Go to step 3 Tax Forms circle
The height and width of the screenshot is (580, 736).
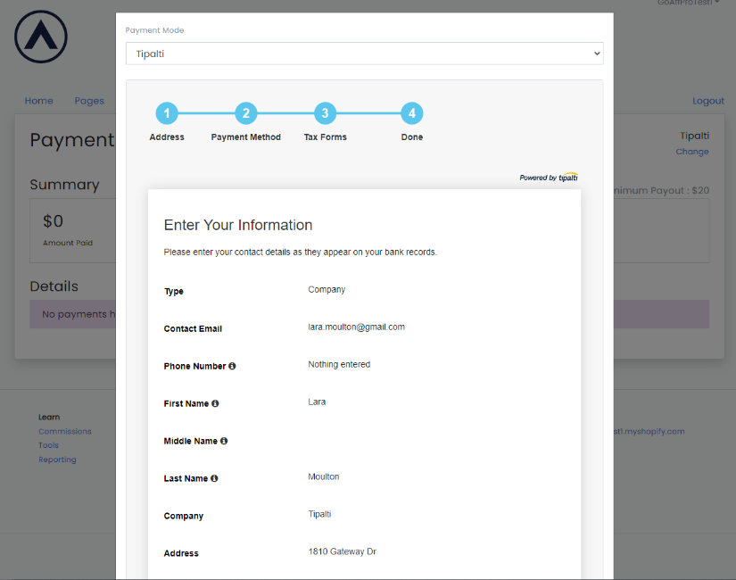[x=326, y=113]
